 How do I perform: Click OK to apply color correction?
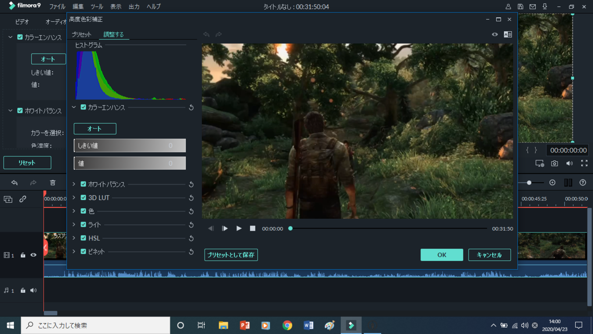click(x=442, y=255)
